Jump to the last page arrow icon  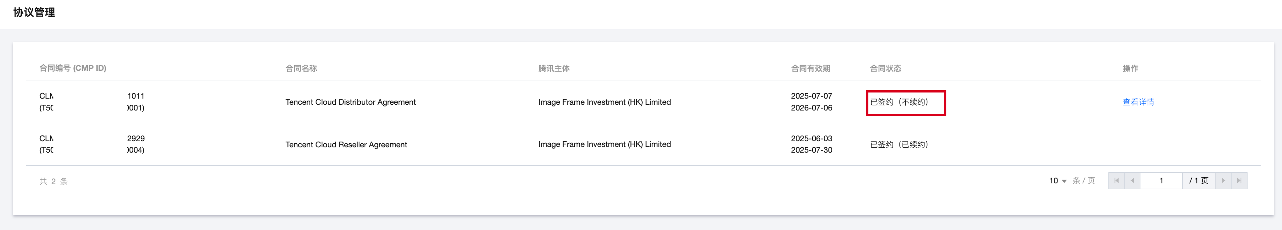[1239, 181]
